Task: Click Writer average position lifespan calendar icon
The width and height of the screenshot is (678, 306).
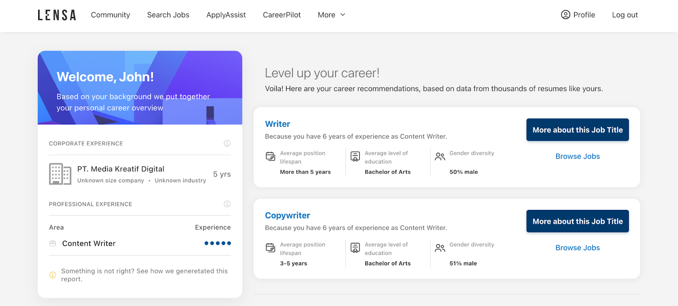Action: click(270, 157)
